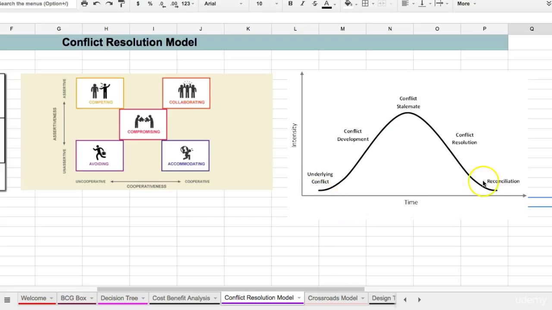This screenshot has width=552, height=310.
Task: Open the text color picker
Action: click(x=329, y=4)
